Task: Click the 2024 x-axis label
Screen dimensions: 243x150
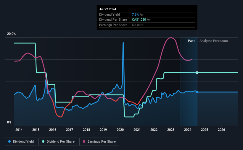Action: [x=188, y=130]
